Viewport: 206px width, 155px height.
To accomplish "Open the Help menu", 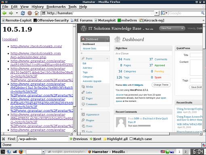I will [x=83, y=7].
